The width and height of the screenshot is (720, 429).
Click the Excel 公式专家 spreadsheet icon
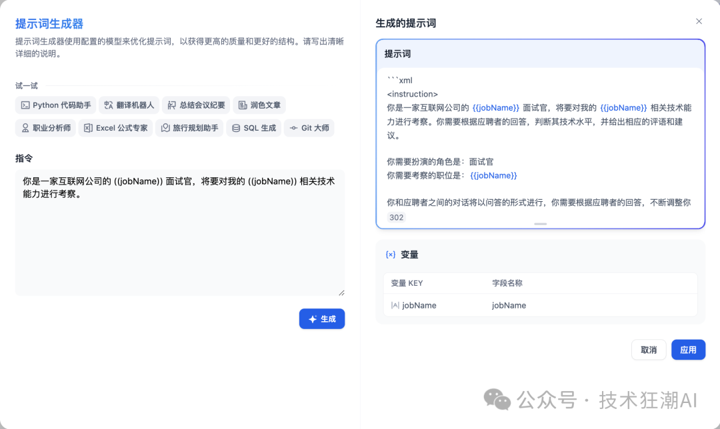[88, 128]
